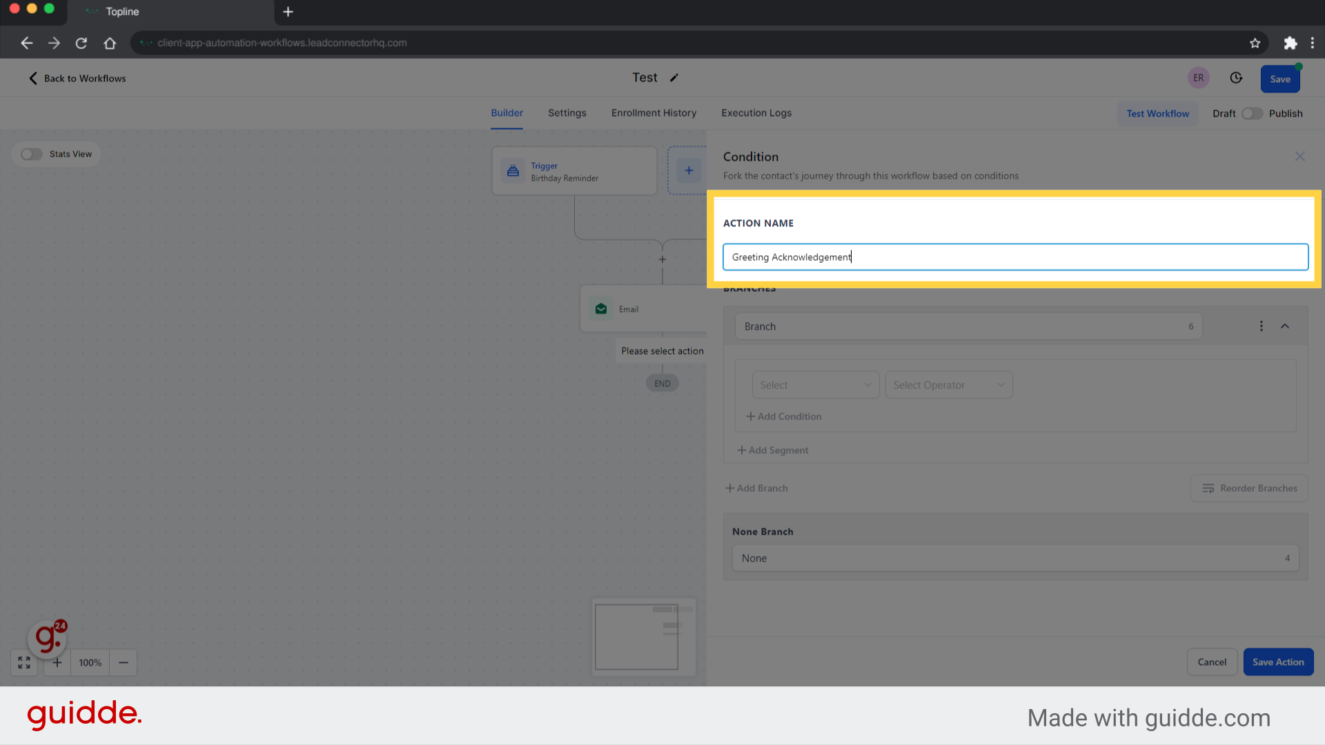This screenshot has width=1325, height=745.
Task: Click the close X icon on Condition panel
Action: point(1300,157)
